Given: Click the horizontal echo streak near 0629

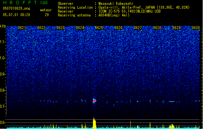Looking at the screenshot, I should 172,102.
